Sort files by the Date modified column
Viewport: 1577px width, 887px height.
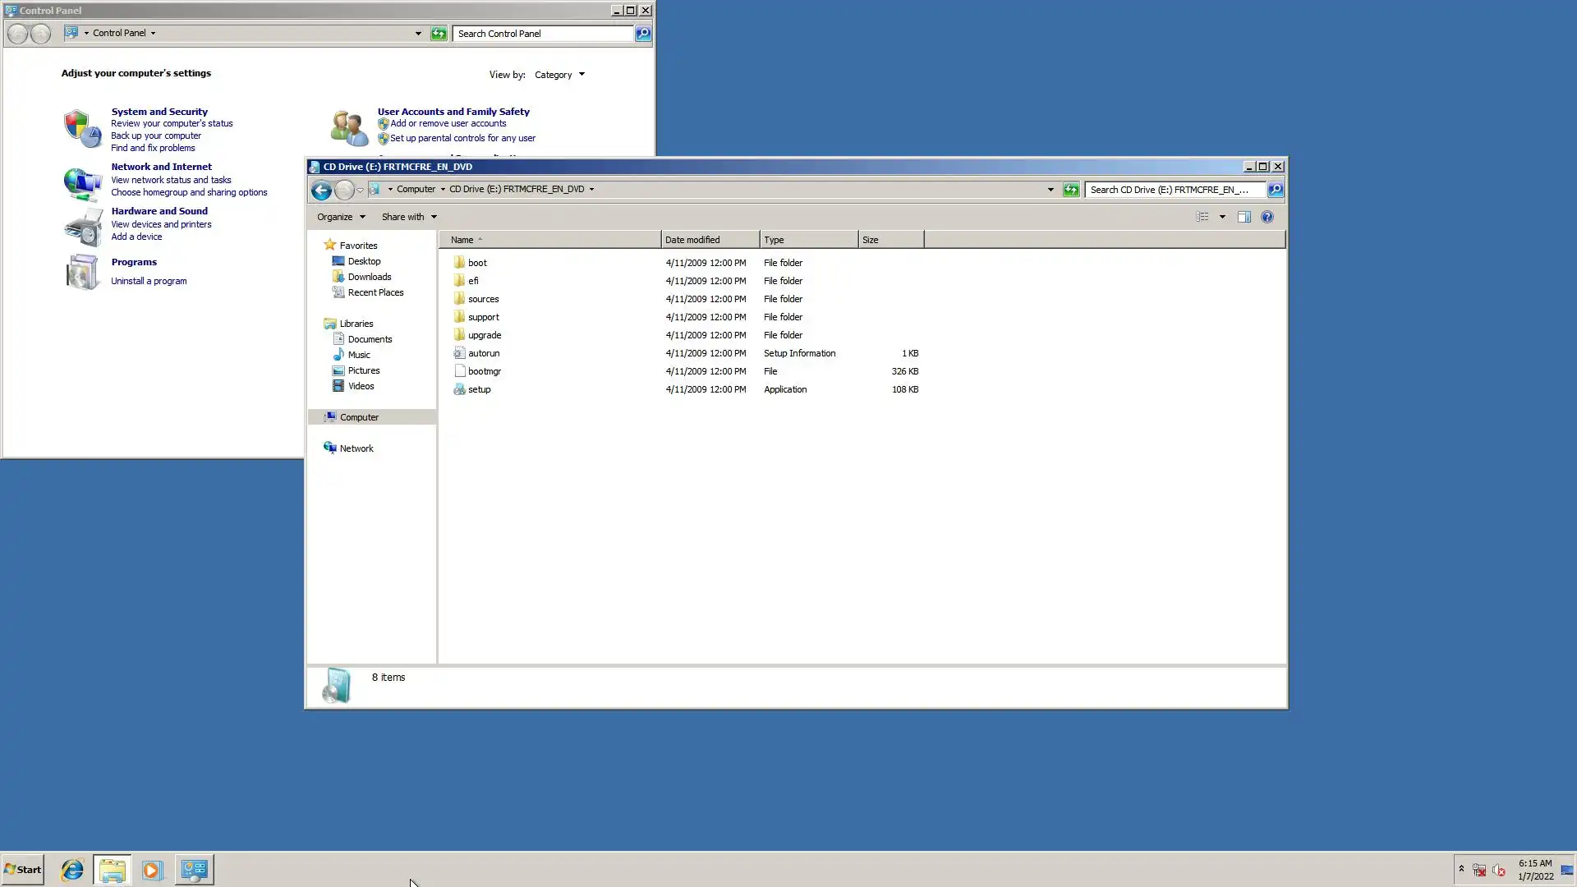pos(708,240)
